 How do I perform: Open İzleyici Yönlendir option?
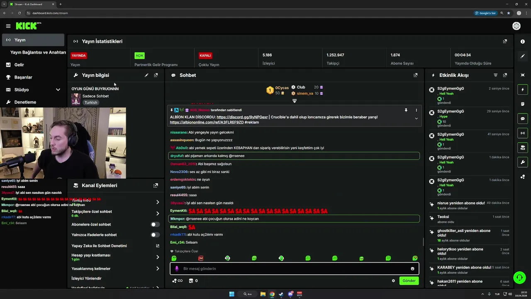86,278
